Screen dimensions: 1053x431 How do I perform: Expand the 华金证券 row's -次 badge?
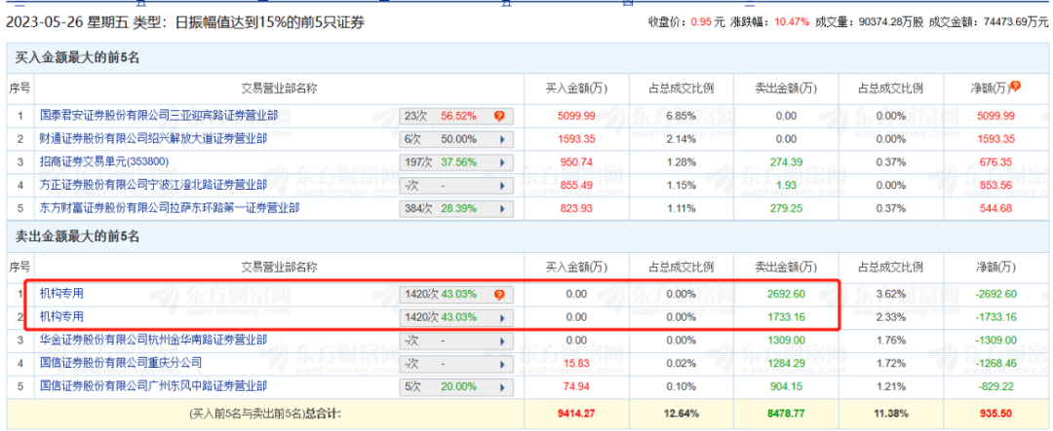503,341
